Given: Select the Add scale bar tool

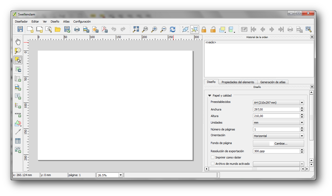Looking at the screenshot, I should pos(18,114).
